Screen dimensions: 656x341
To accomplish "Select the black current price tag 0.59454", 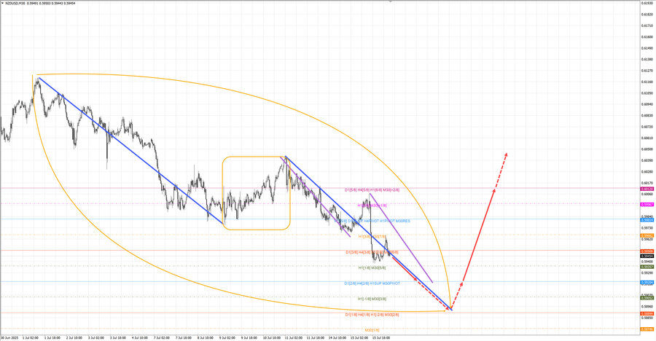I will click(647, 256).
